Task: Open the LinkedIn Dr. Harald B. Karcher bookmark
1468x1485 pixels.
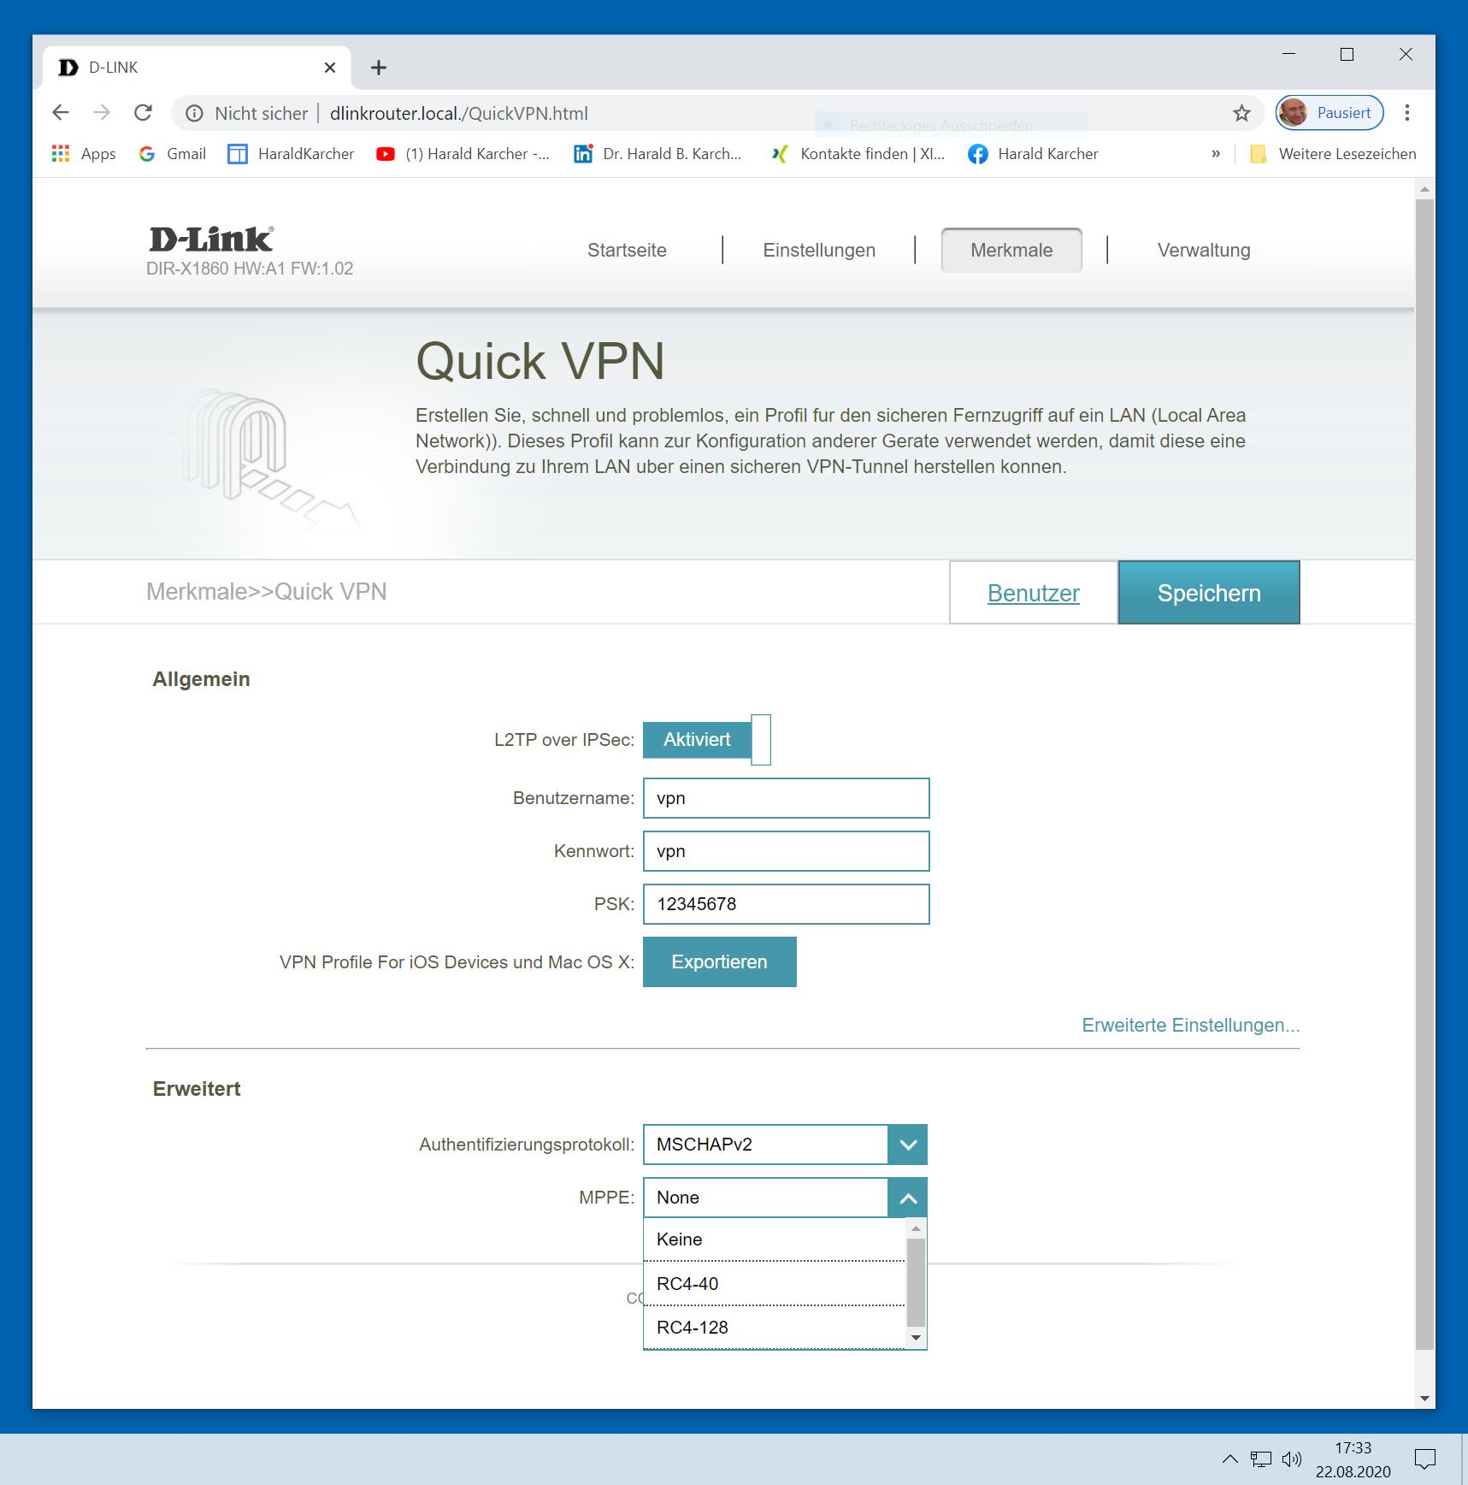Action: pos(657,154)
